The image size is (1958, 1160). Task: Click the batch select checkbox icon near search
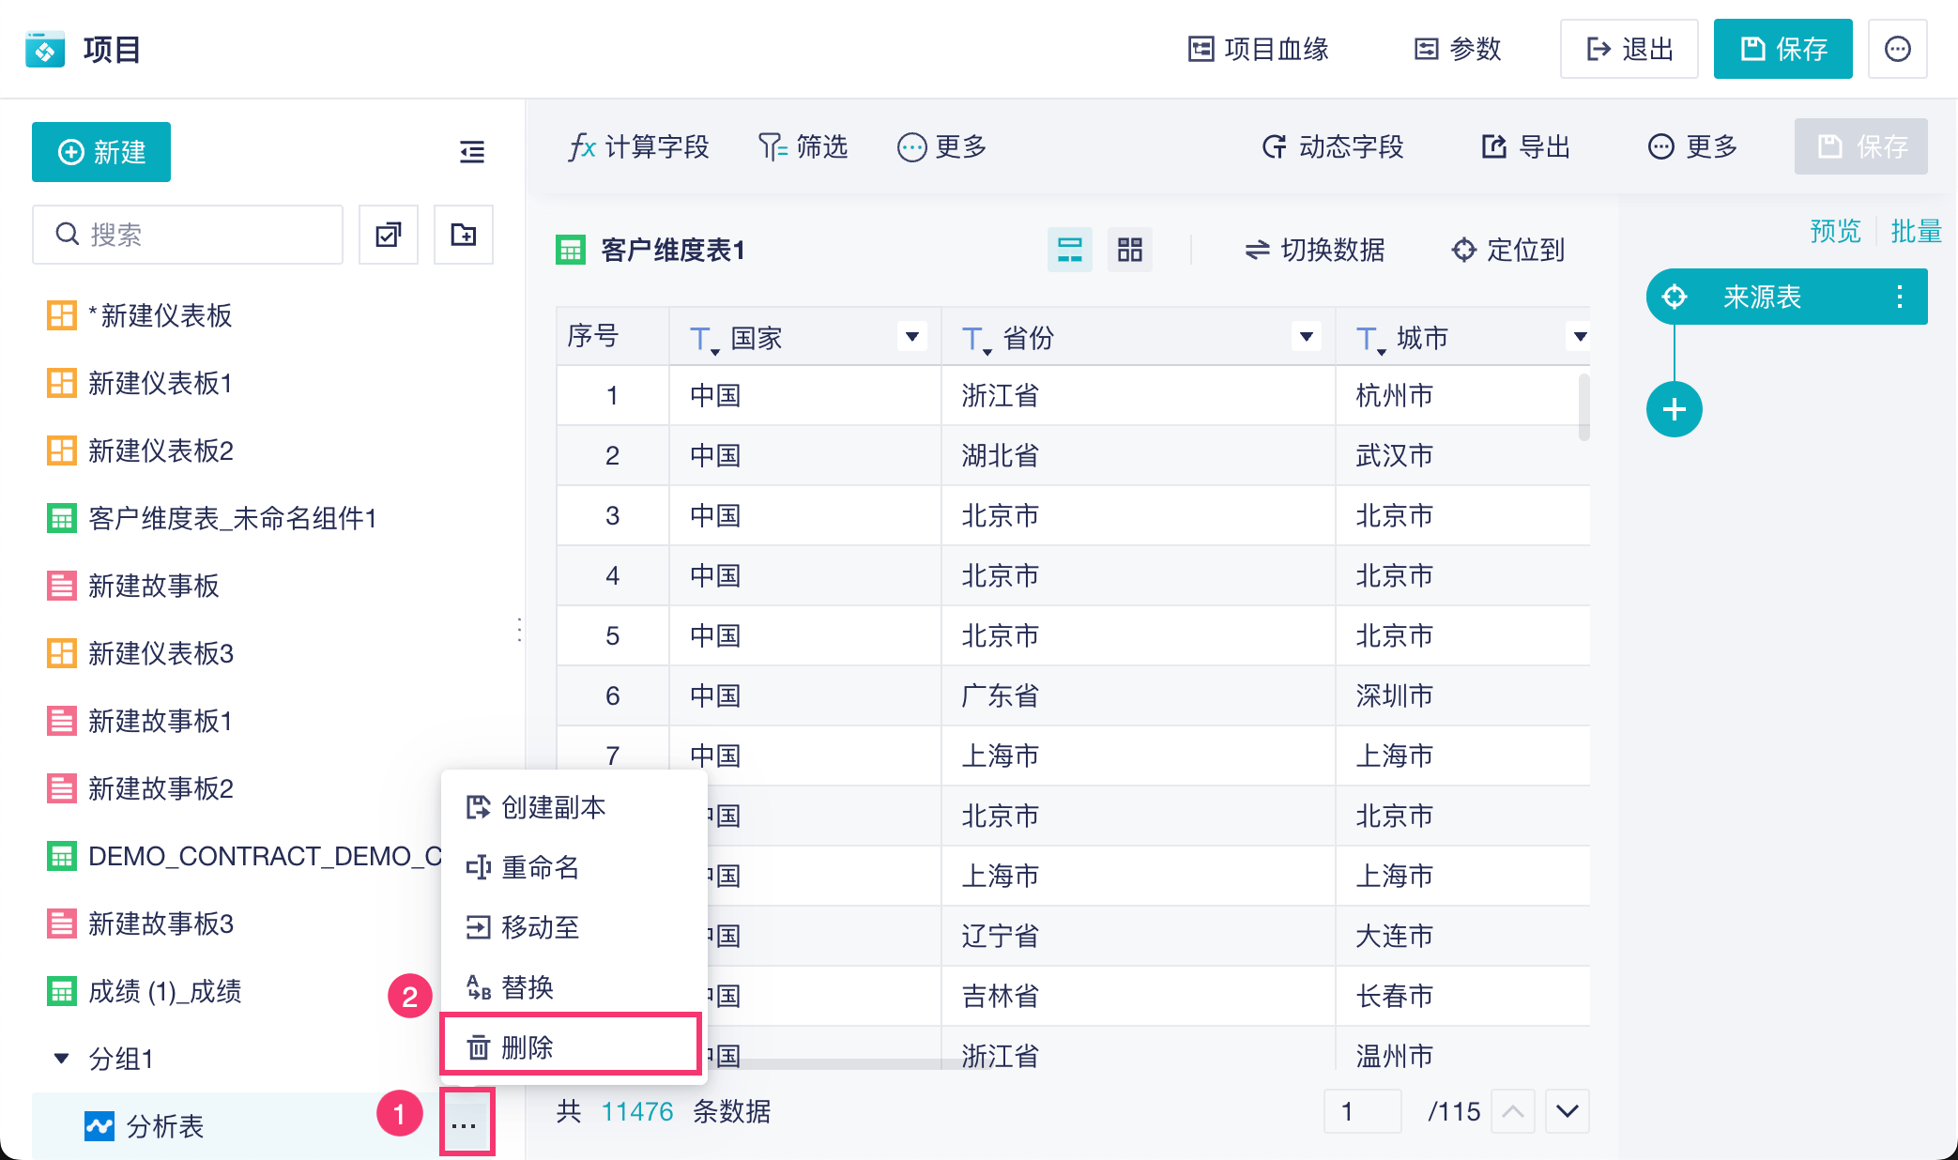(389, 235)
